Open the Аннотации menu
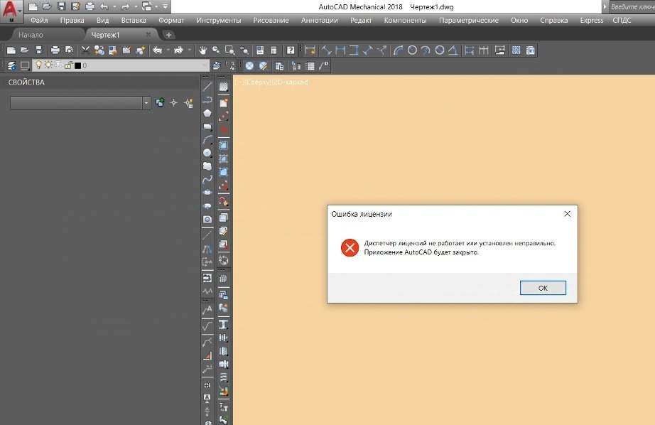 (x=320, y=20)
